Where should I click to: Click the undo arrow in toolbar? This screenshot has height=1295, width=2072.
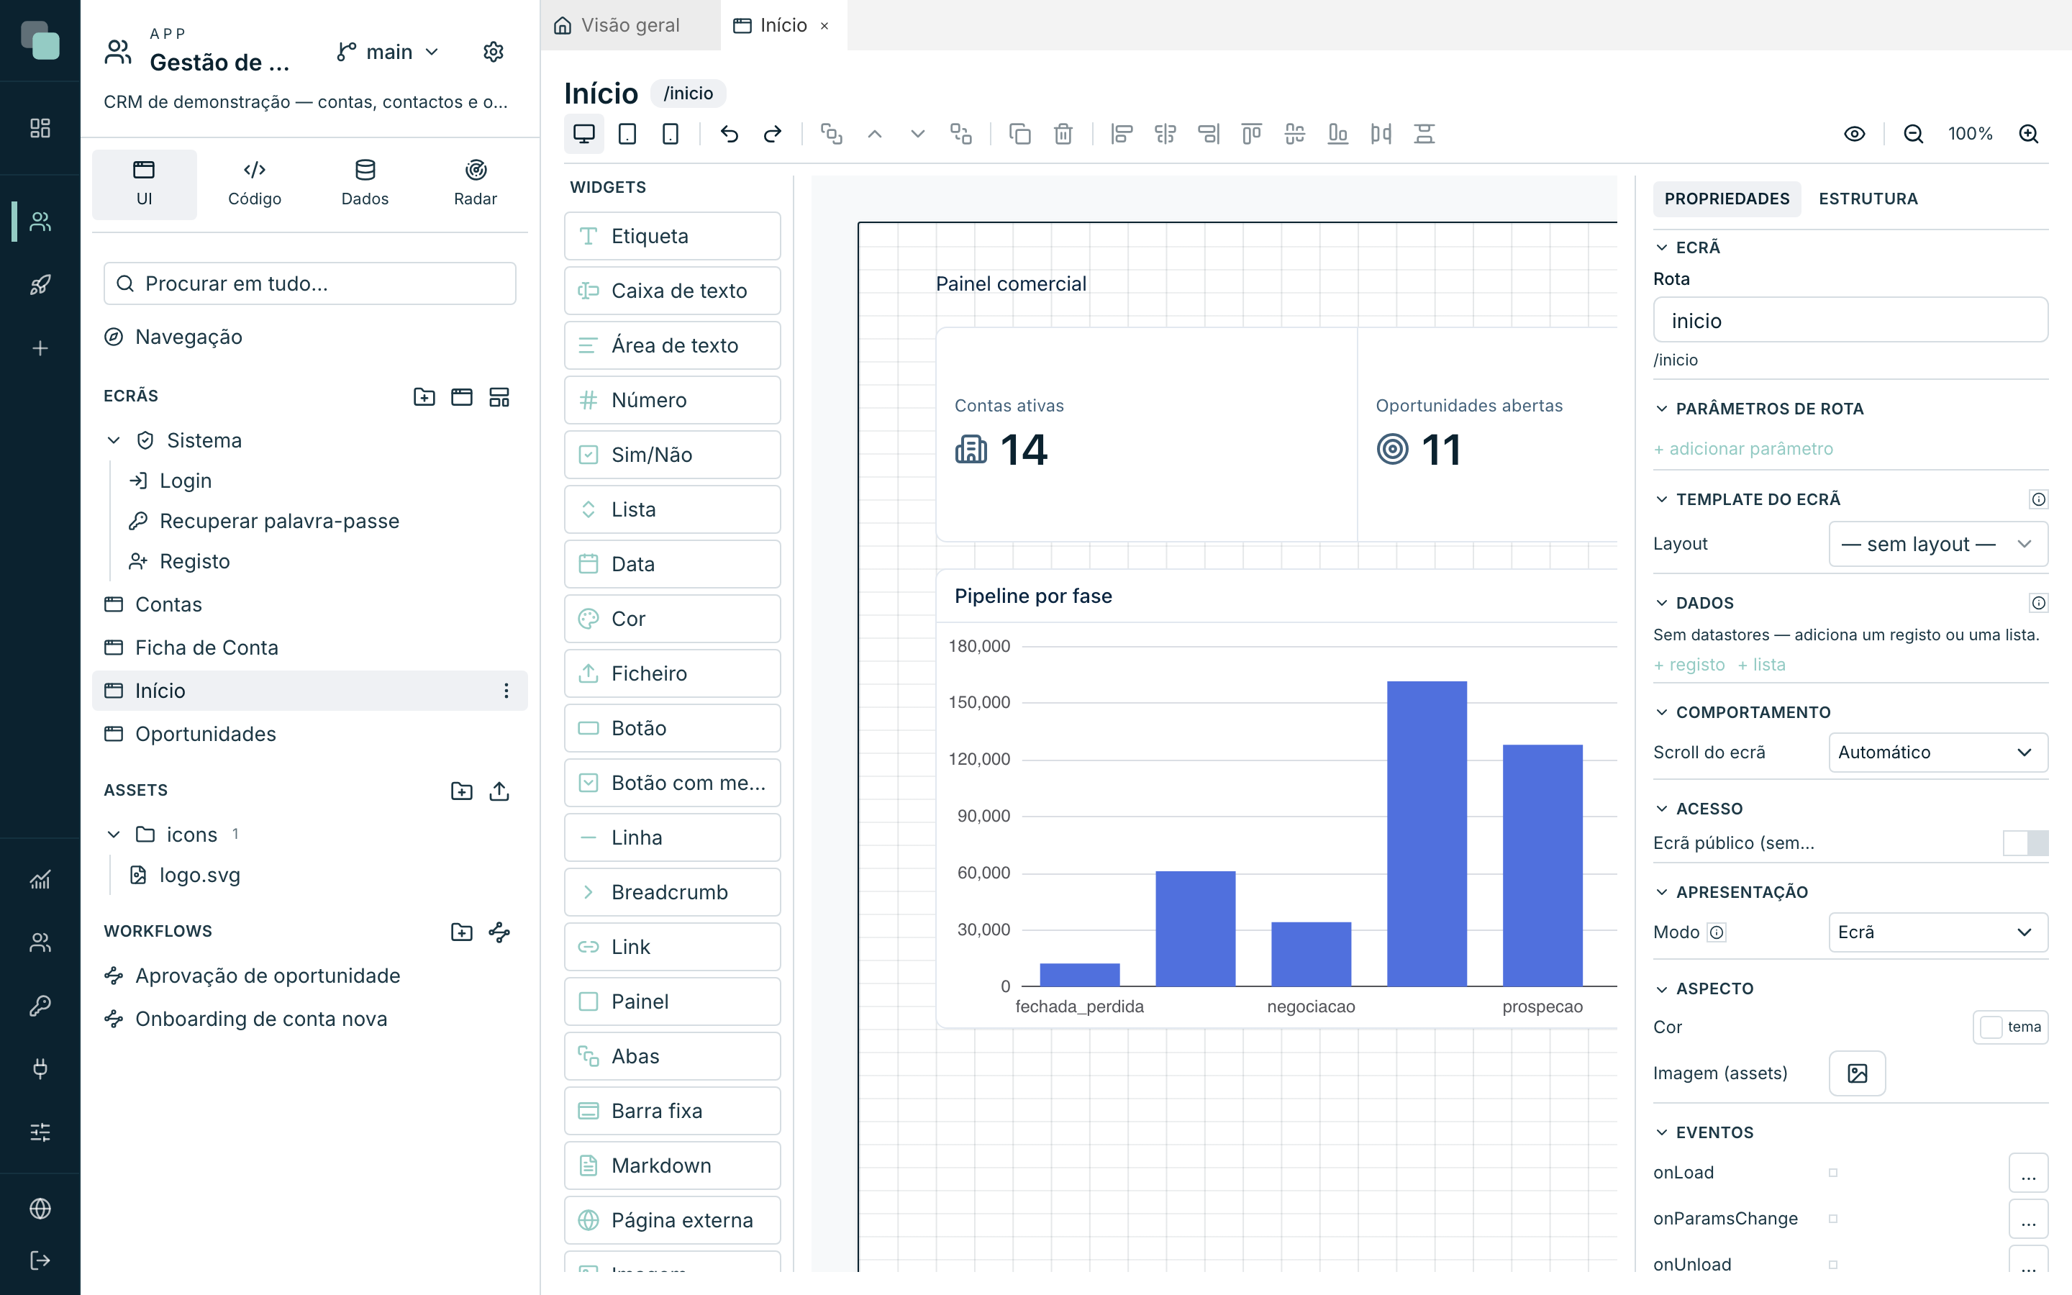coord(729,134)
